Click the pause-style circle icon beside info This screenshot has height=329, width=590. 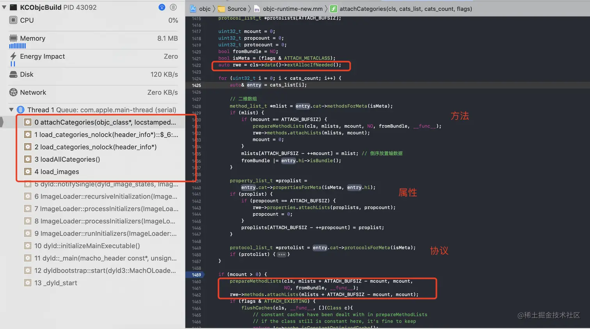pos(173,7)
